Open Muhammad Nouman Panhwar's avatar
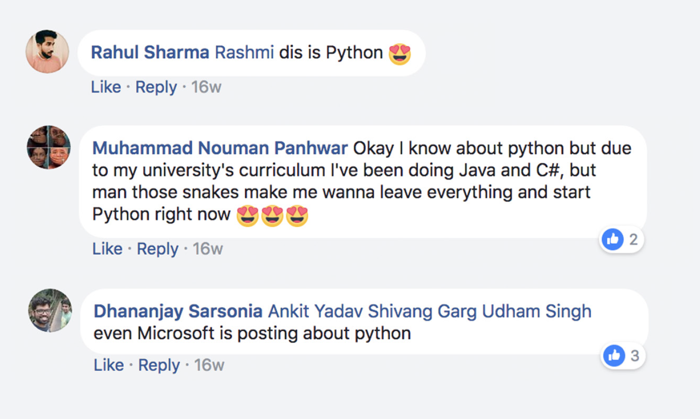 tap(49, 147)
